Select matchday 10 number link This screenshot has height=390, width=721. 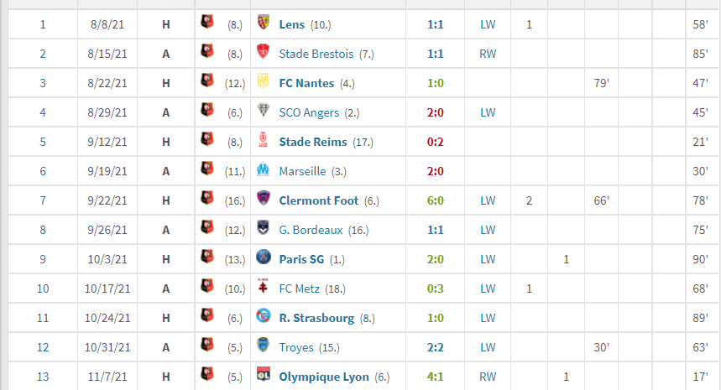[43, 289]
